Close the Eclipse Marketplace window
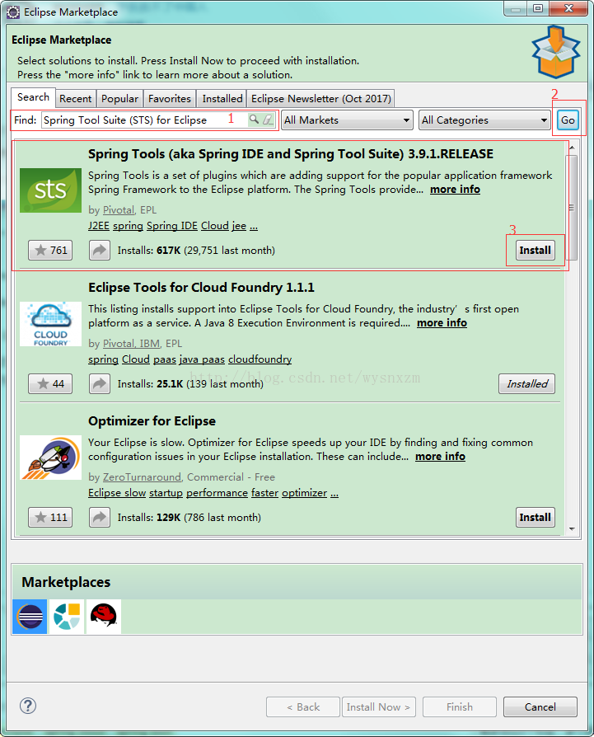Image resolution: width=594 pixels, height=737 pixels. point(568,8)
